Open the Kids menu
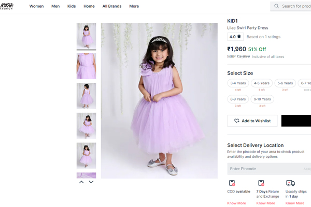The height and width of the screenshot is (207, 311). click(72, 6)
